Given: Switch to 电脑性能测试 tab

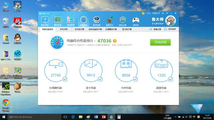Looking at the screenshot, I should pos(48,29).
